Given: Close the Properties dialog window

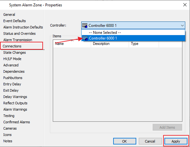Looking at the screenshot, I should coord(184,5).
